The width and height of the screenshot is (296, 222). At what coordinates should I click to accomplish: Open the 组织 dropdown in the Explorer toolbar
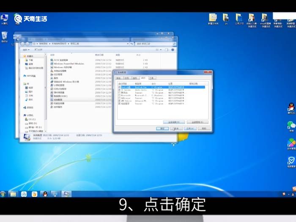click(x=26, y=49)
